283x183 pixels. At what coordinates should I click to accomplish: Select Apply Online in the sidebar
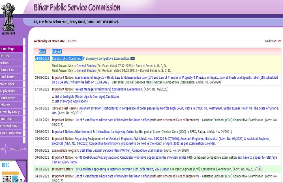click(x=8, y=91)
